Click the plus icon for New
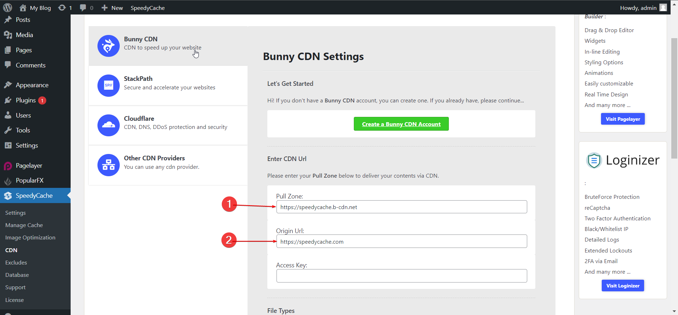678x315 pixels. pos(105,7)
